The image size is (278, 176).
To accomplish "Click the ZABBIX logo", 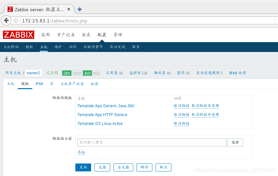I will pos(18,35).
